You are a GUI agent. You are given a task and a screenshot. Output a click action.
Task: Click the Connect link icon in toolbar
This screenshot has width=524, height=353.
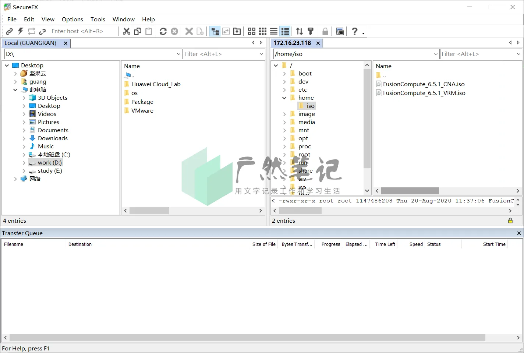(x=10, y=31)
